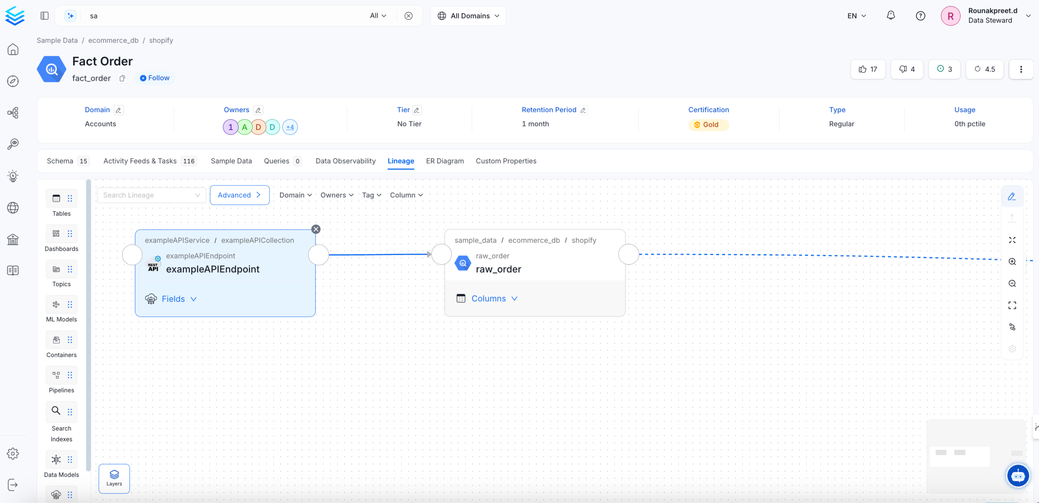Open the ecommerce_db breadcrumb link
Viewport: 1039px width, 503px height.
point(113,40)
